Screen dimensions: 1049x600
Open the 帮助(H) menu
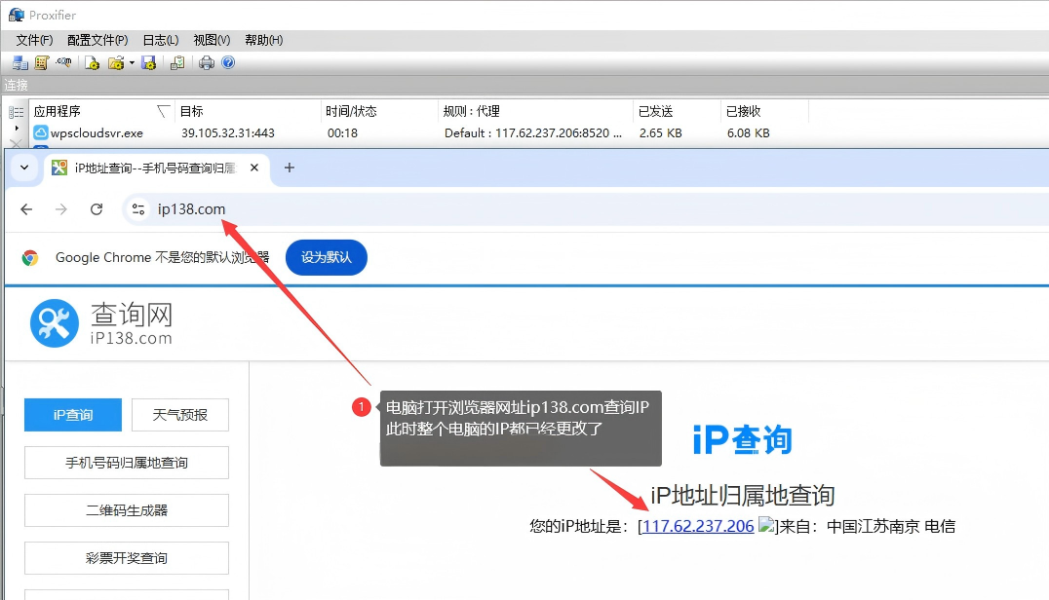tap(263, 40)
